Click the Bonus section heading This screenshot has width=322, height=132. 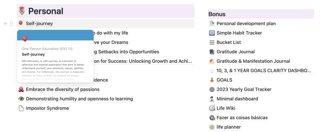click(217, 14)
